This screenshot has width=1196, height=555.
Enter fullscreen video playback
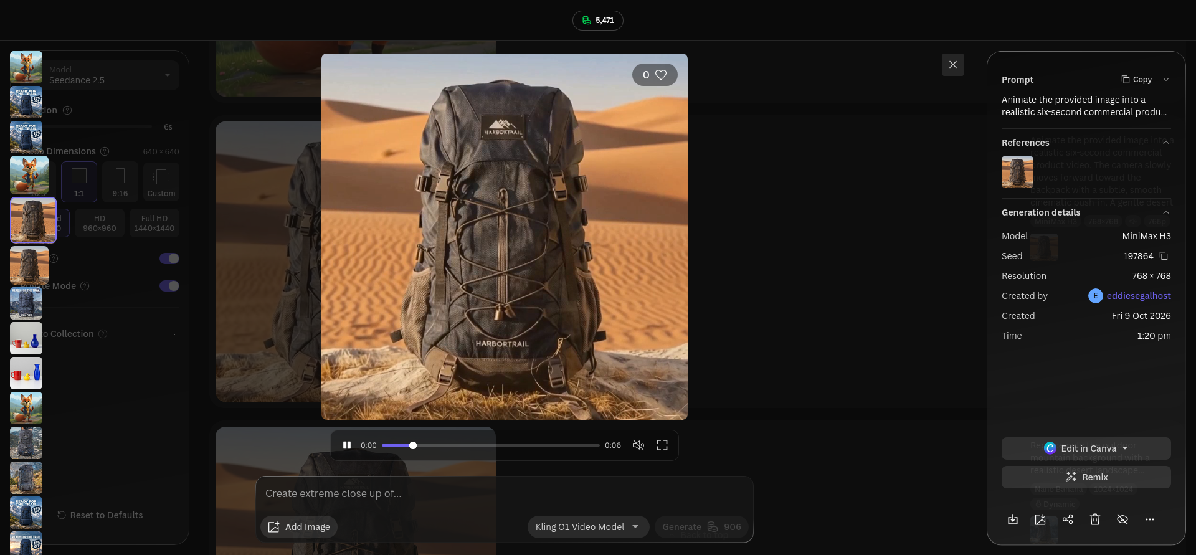[662, 445]
